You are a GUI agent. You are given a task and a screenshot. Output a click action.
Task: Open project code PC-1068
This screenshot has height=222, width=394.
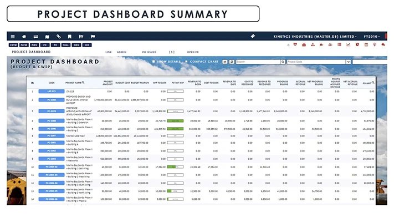click(x=51, y=100)
